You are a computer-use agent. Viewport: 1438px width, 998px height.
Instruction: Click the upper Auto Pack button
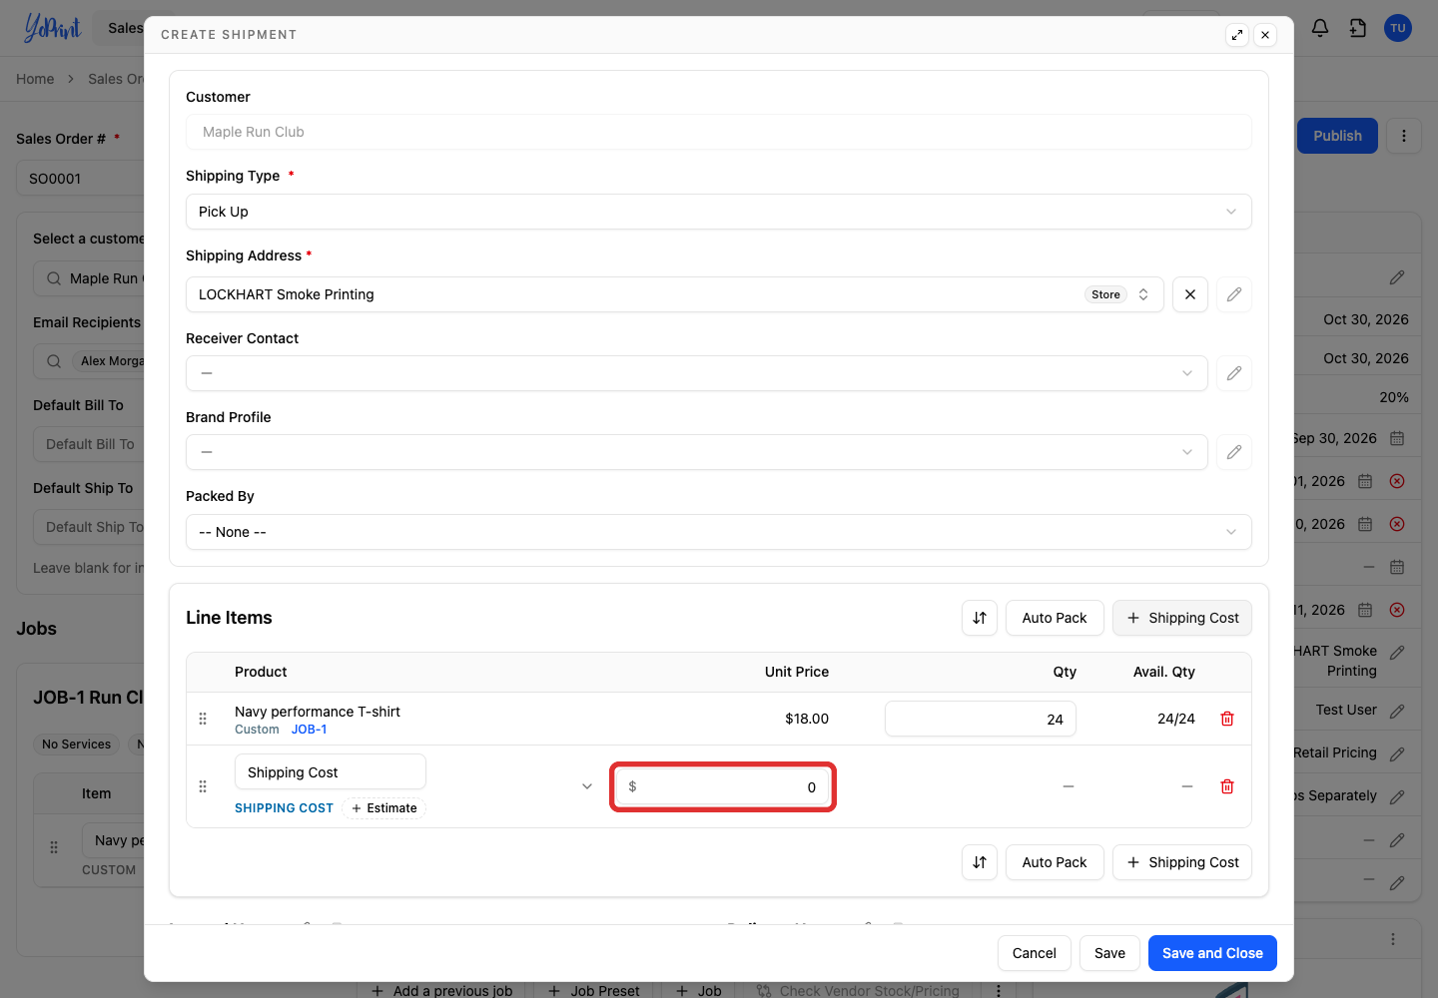click(x=1055, y=618)
